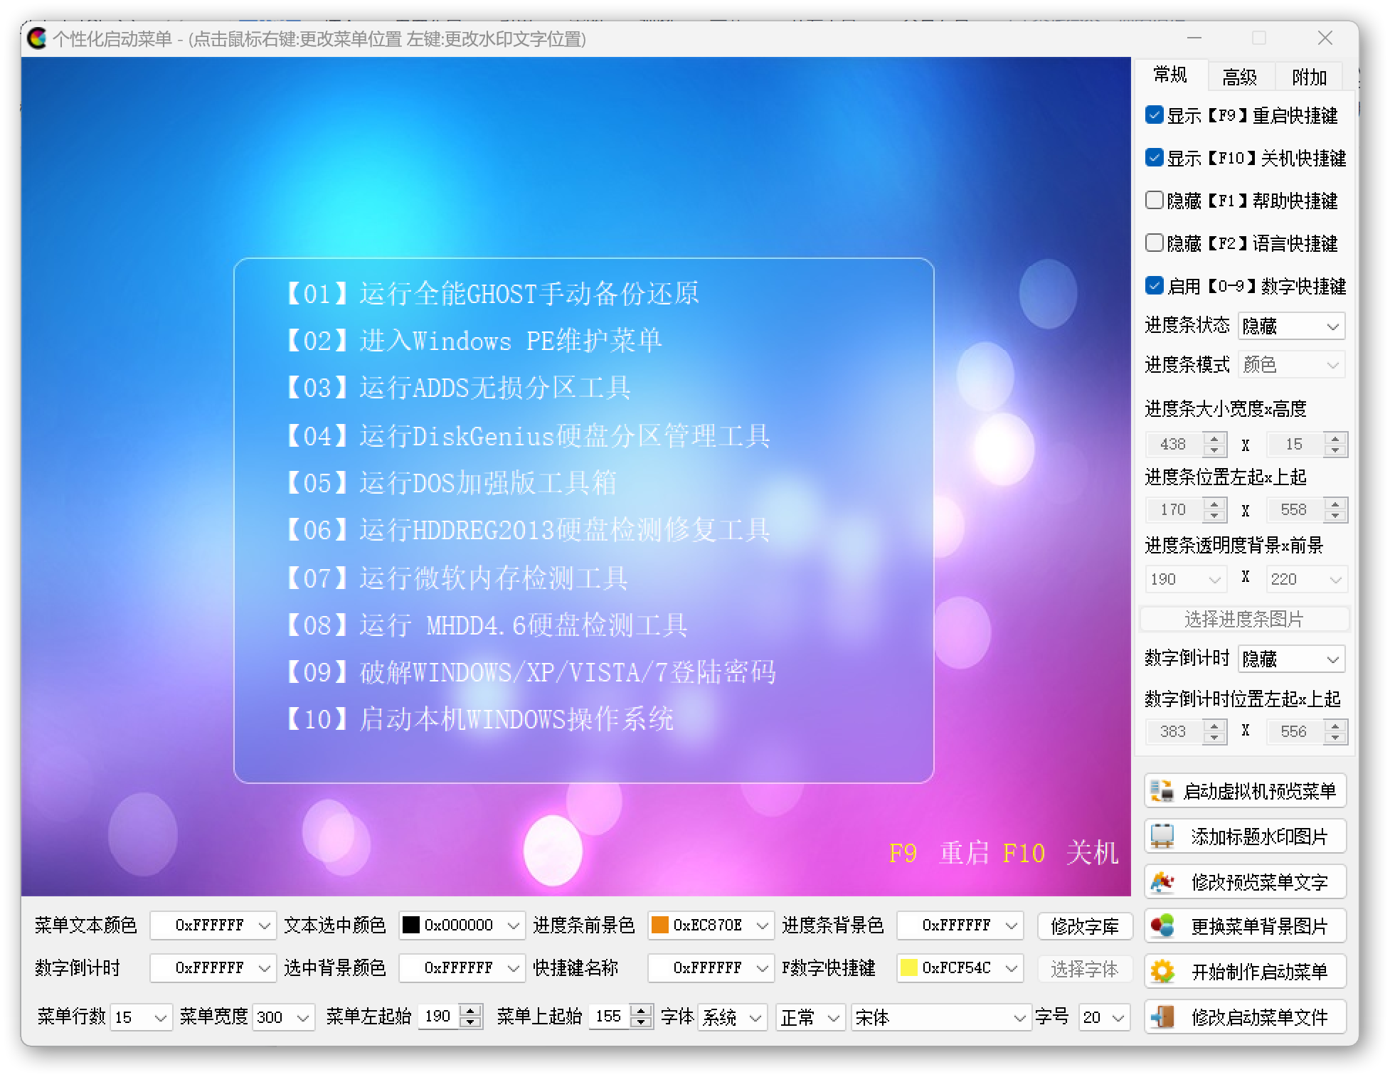
Task: Click the 更换菜单背景图片 button
Action: tap(1246, 925)
